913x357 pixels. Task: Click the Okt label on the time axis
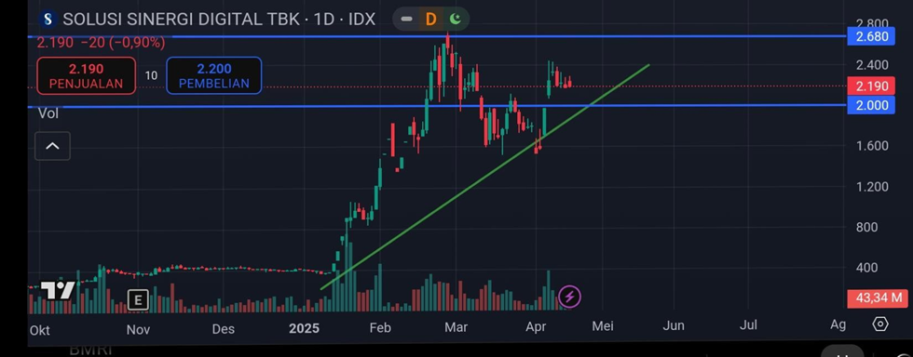click(39, 330)
